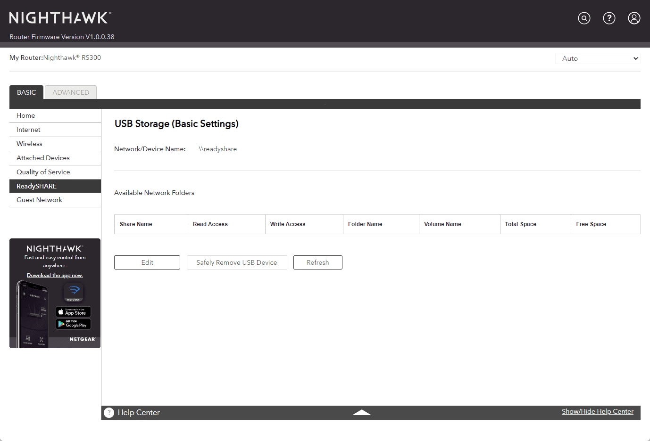Open the Wireless settings menu item

click(x=29, y=144)
